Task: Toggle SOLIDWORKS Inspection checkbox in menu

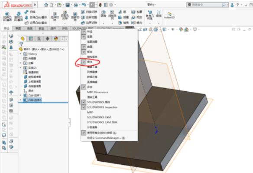Action: 84,107
